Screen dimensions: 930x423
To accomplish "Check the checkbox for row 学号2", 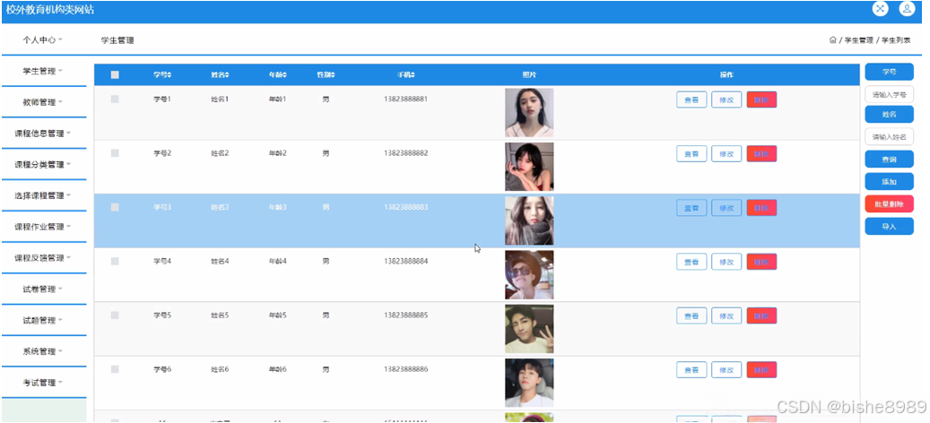I will point(115,153).
